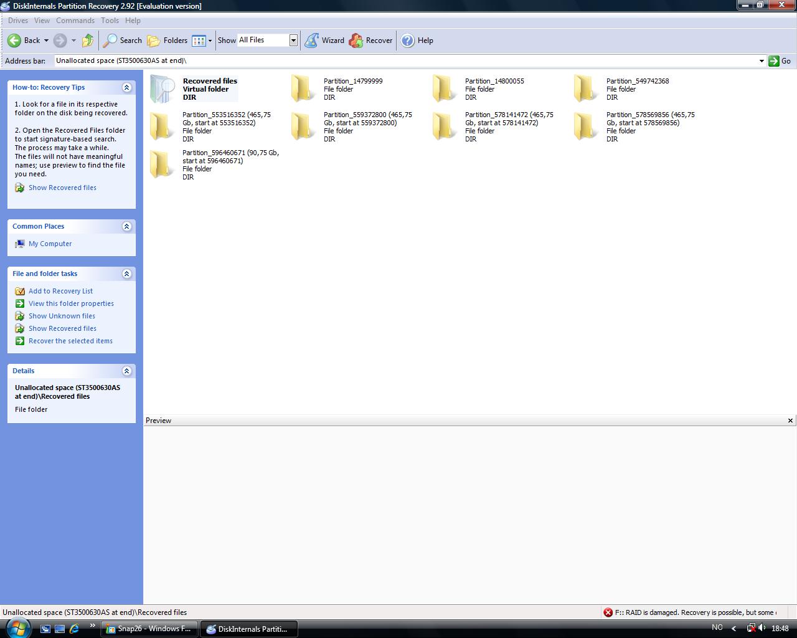797x638 pixels.
Task: Collapse the File and folder tasks panel
Action: tap(127, 274)
